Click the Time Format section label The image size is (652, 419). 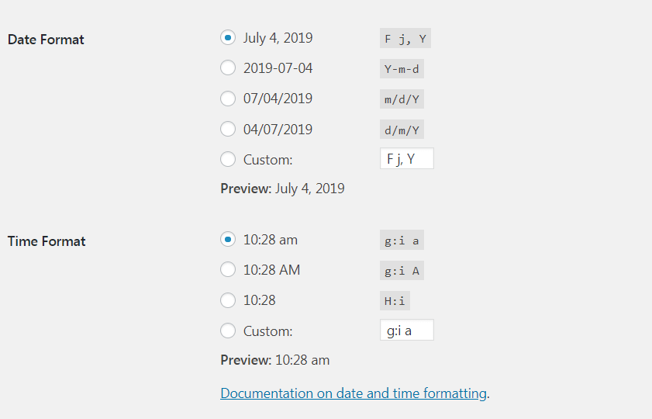click(x=47, y=241)
